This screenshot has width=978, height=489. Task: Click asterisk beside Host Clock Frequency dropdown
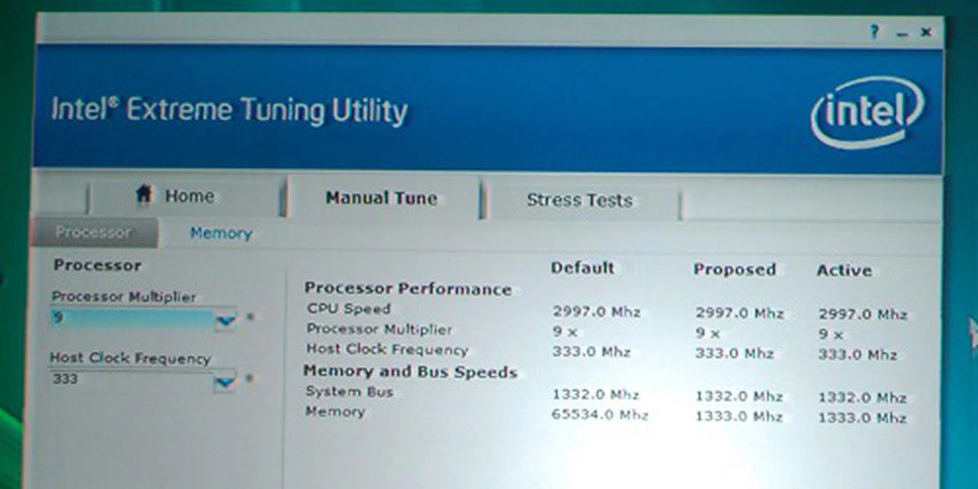tap(249, 379)
